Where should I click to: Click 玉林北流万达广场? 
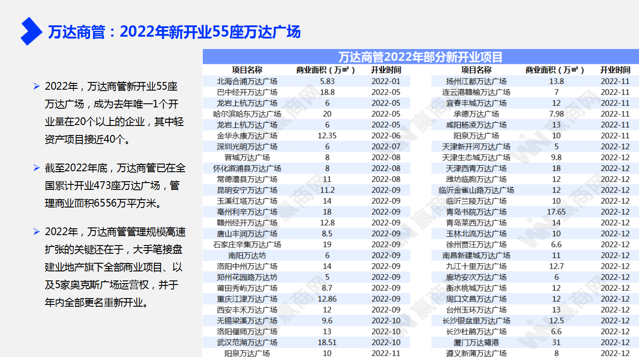point(476,234)
